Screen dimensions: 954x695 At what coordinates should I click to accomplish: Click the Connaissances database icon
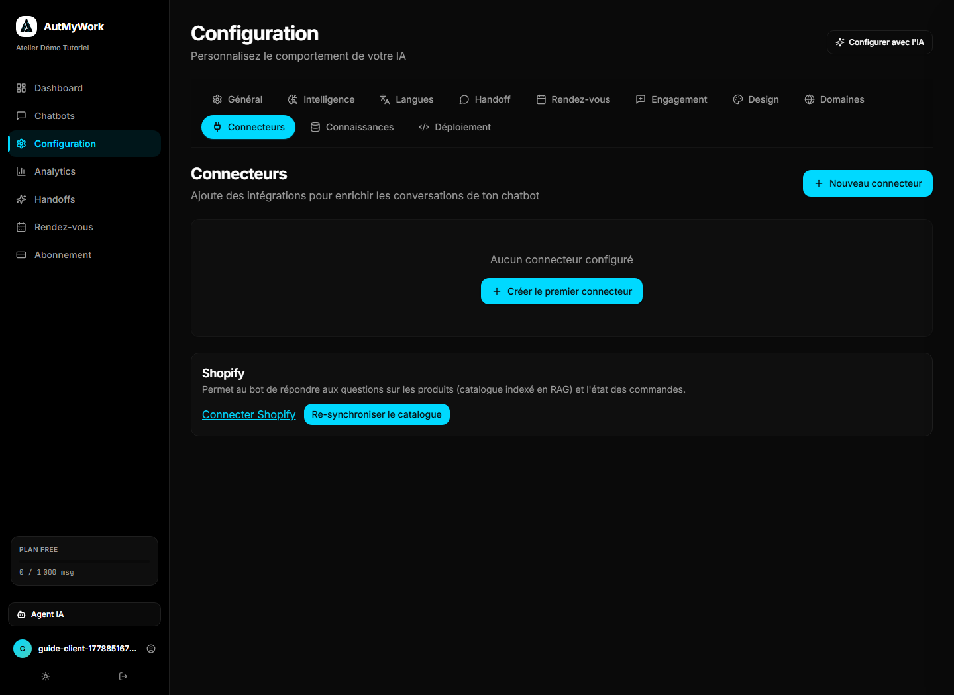coord(315,127)
